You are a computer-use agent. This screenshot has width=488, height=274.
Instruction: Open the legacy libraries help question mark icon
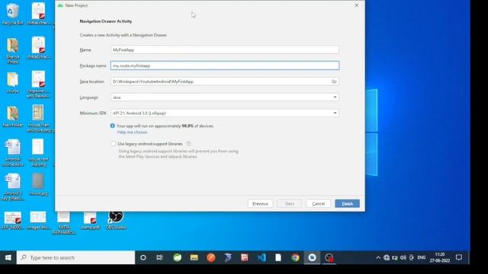(x=188, y=144)
